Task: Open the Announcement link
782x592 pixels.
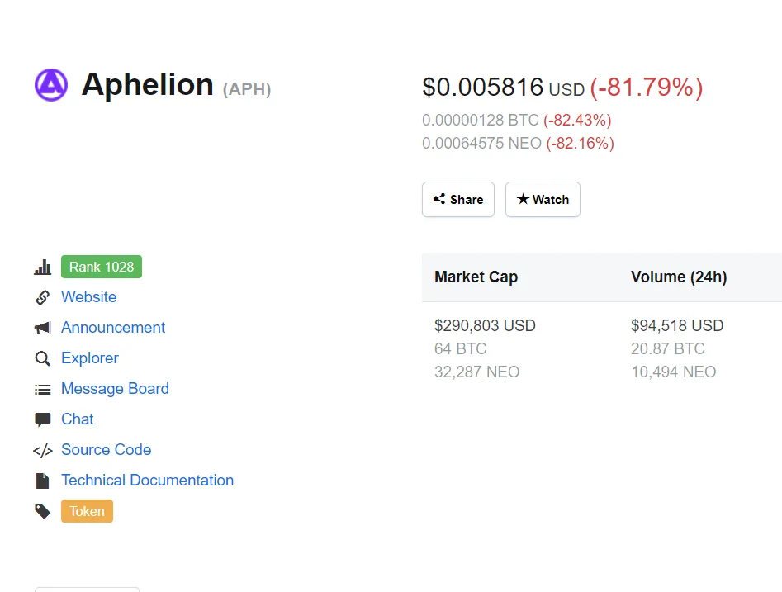Action: (112, 327)
